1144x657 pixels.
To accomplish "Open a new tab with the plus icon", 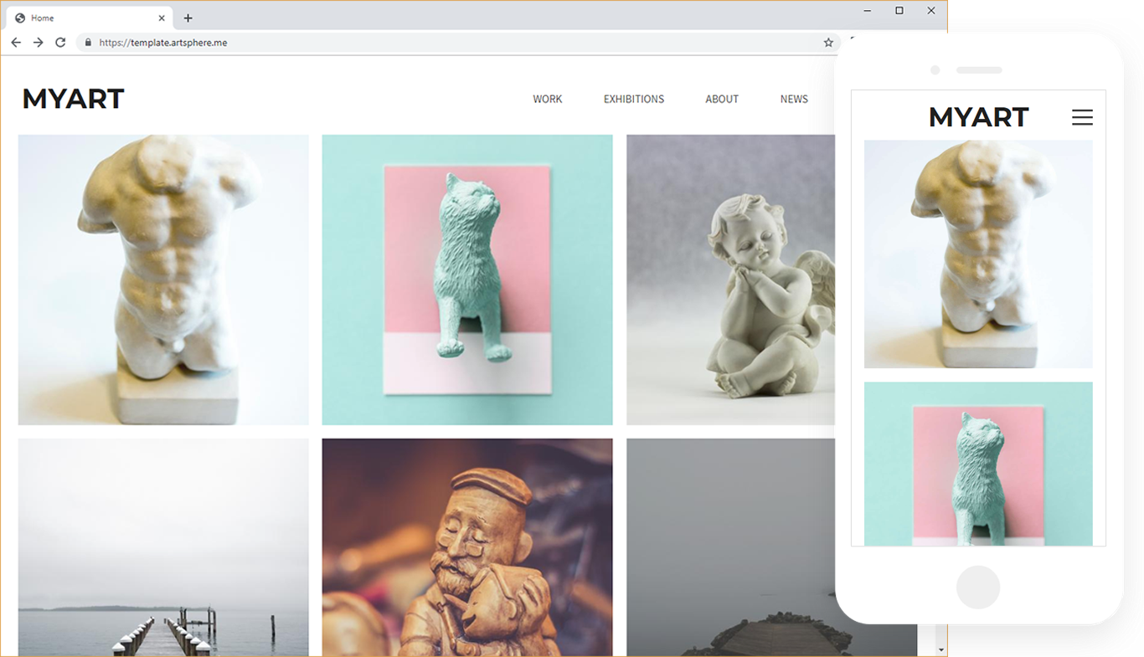I will [188, 18].
